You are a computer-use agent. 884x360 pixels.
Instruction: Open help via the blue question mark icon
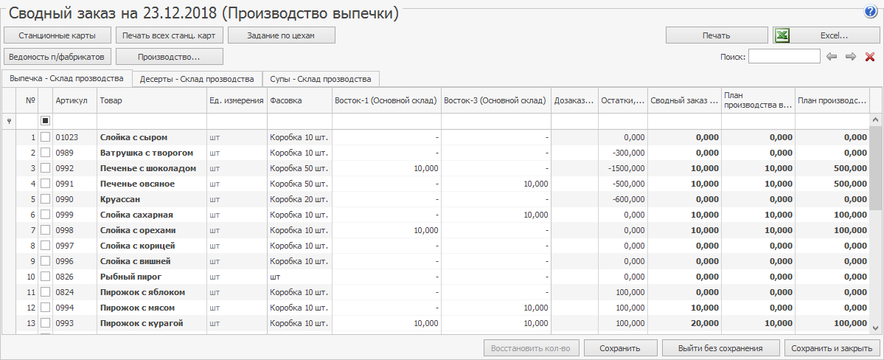[x=870, y=12]
